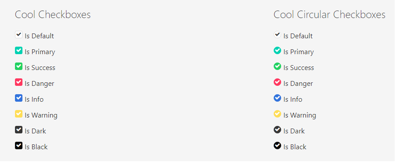Uncheck the green square Is Success checkbox
Image resolution: width=396 pixels, height=162 pixels.
pos(18,66)
